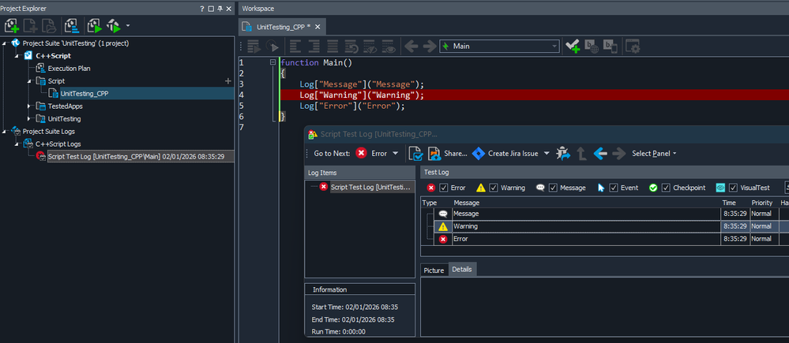
Task: Click the Run Project icon in Project Explorer
Action: pyautogui.click(x=94, y=26)
